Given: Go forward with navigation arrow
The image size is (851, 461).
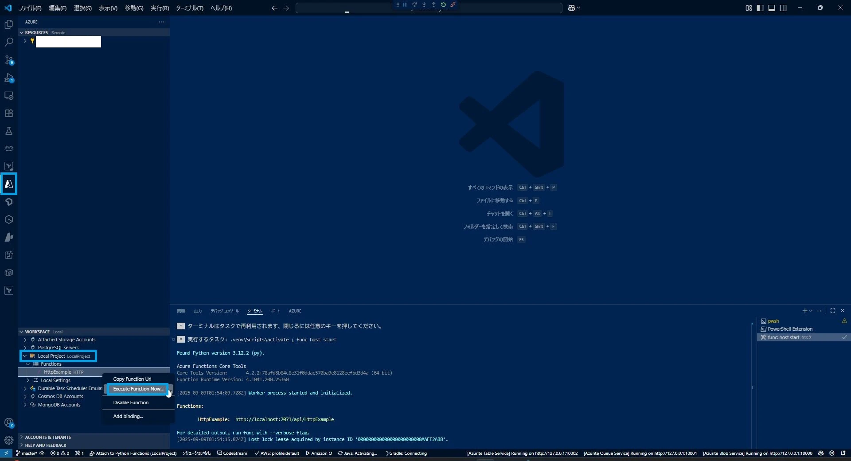Looking at the screenshot, I should [x=286, y=8].
